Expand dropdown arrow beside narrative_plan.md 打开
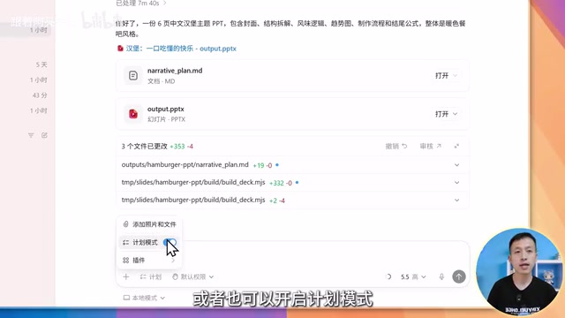This screenshot has height=318, width=565. pos(456,76)
